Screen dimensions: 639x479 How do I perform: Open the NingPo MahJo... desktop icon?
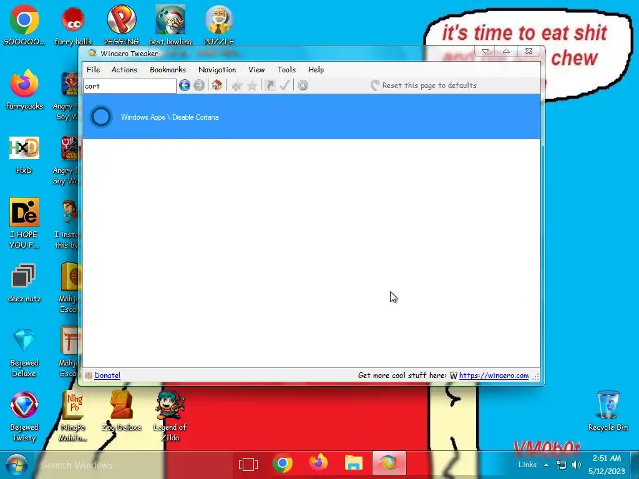[x=73, y=416]
